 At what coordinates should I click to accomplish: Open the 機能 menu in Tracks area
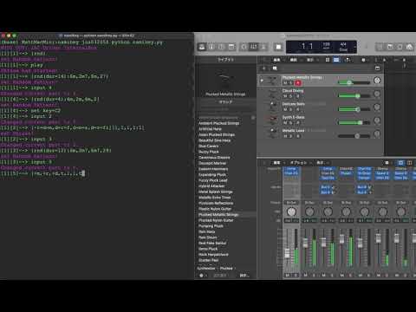pos(294,60)
